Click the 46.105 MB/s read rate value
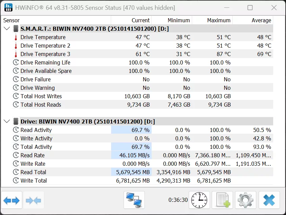The image size is (286, 215). [x=134, y=155]
